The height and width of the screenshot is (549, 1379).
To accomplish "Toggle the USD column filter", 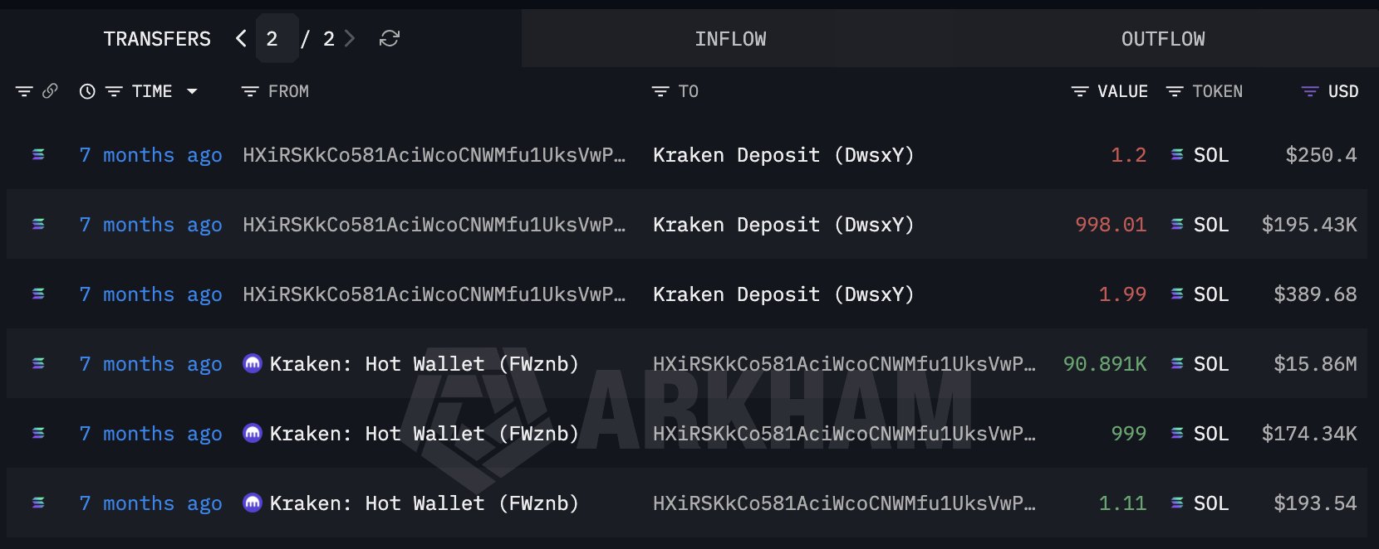I will [x=1309, y=91].
